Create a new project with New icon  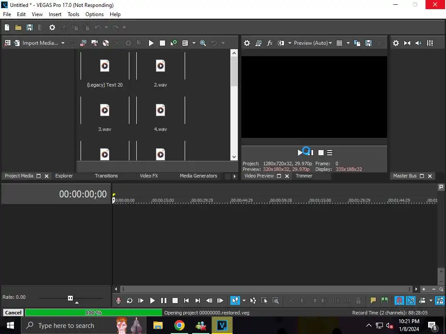pos(7,27)
